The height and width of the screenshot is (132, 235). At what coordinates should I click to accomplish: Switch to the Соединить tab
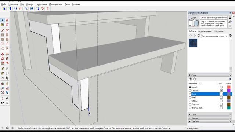click(x=219, y=32)
